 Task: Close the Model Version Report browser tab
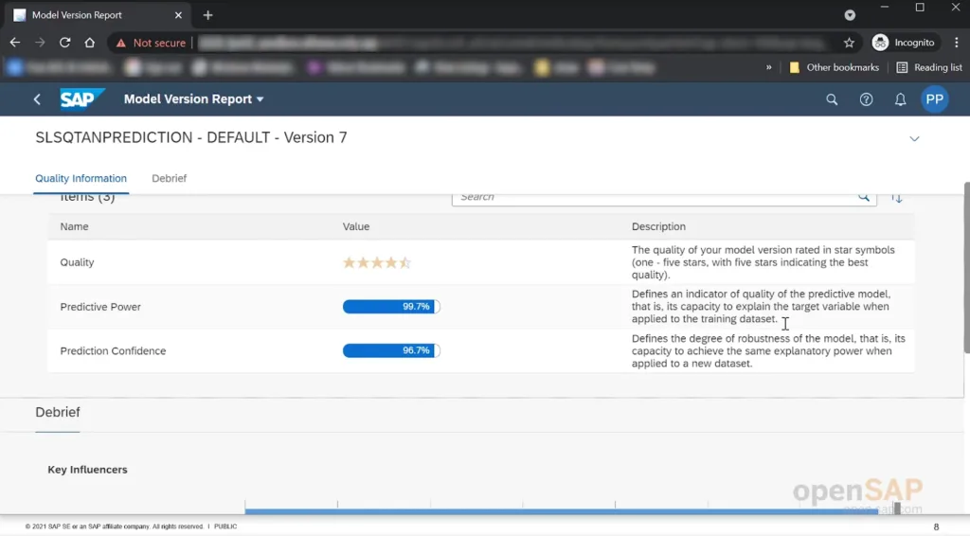click(x=178, y=15)
